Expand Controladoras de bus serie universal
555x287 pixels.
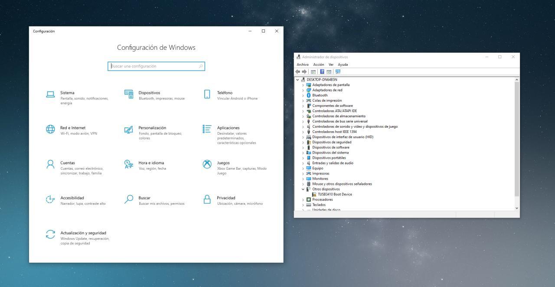(303, 121)
